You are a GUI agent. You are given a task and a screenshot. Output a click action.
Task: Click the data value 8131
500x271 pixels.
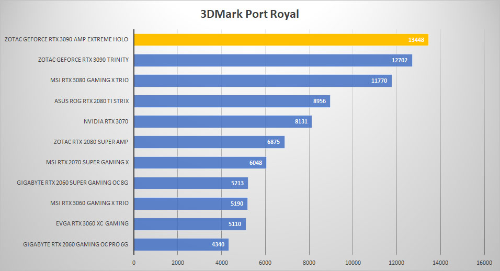pyautogui.click(x=301, y=121)
